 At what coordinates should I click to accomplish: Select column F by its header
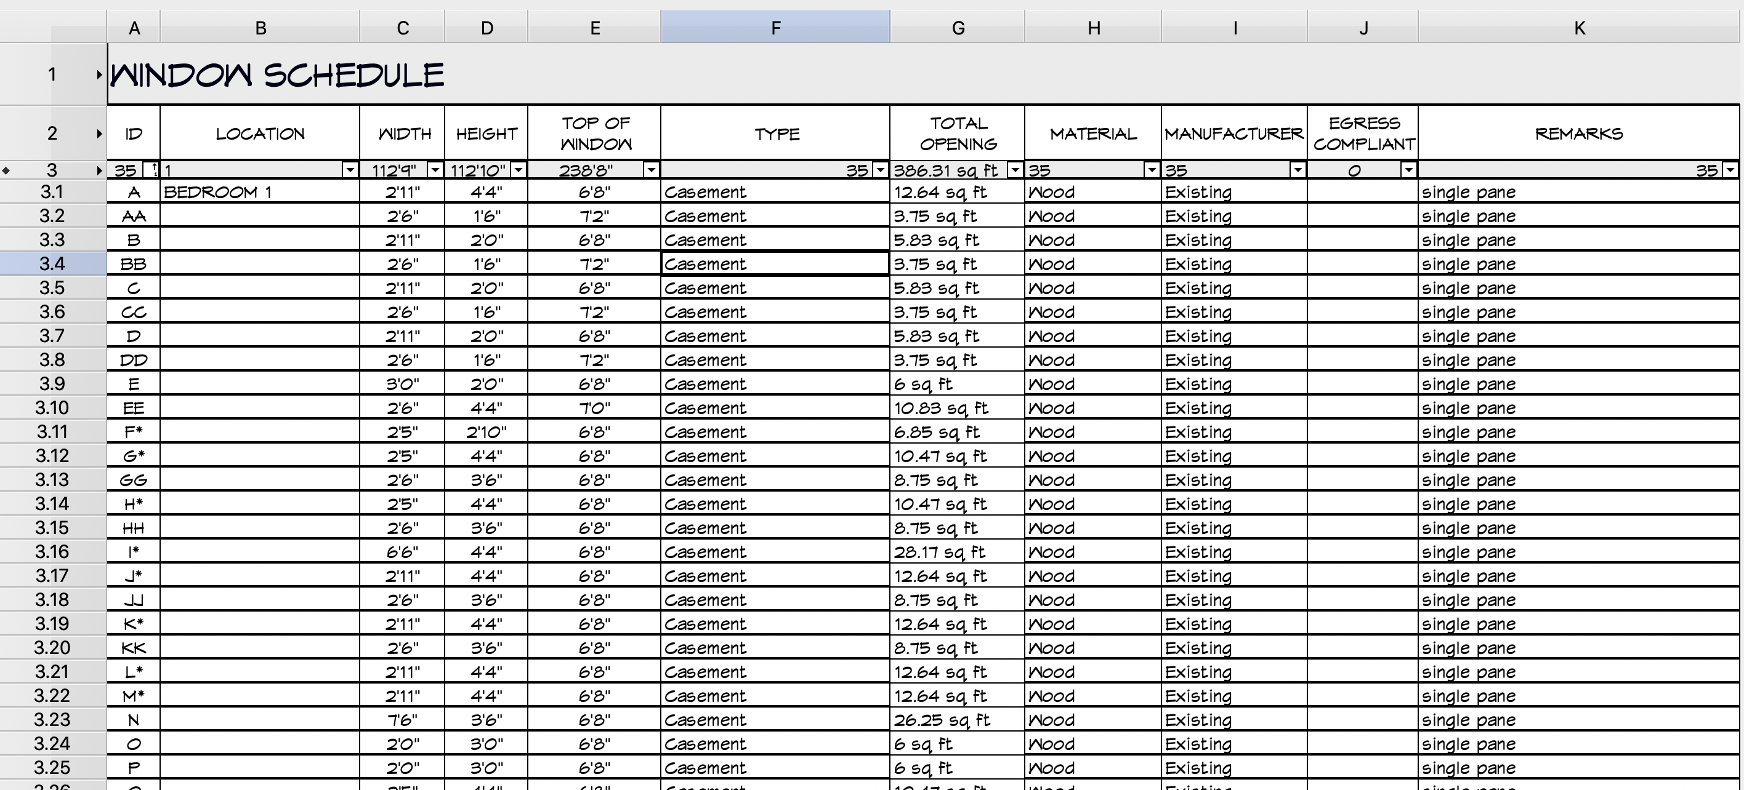[775, 27]
